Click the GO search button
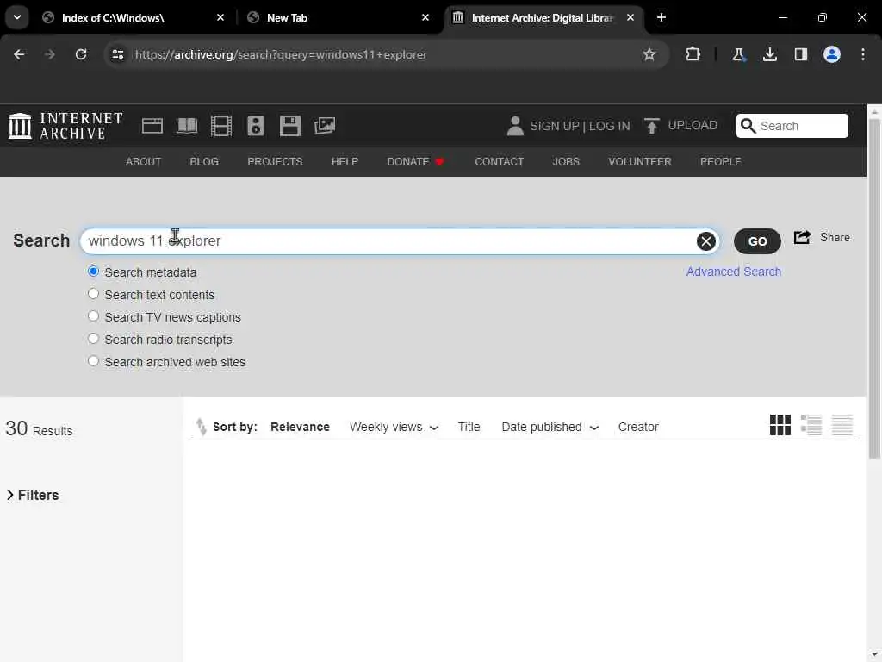The width and height of the screenshot is (882, 662). (x=757, y=241)
